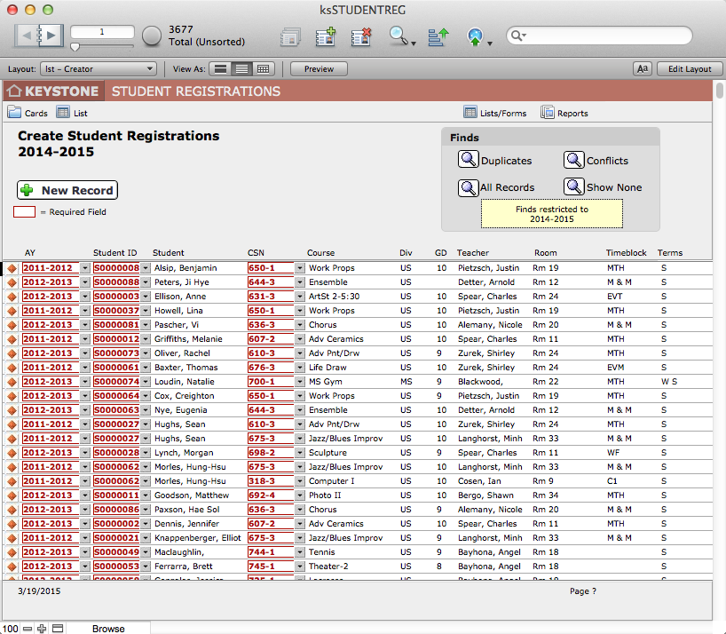Switch to View As Table
The height and width of the screenshot is (634, 726).
click(263, 69)
